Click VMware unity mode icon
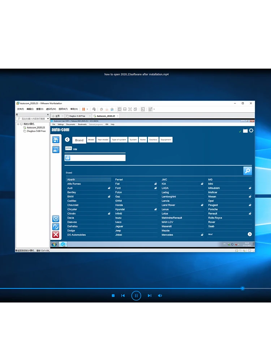271x361 pixels. tap(135, 109)
